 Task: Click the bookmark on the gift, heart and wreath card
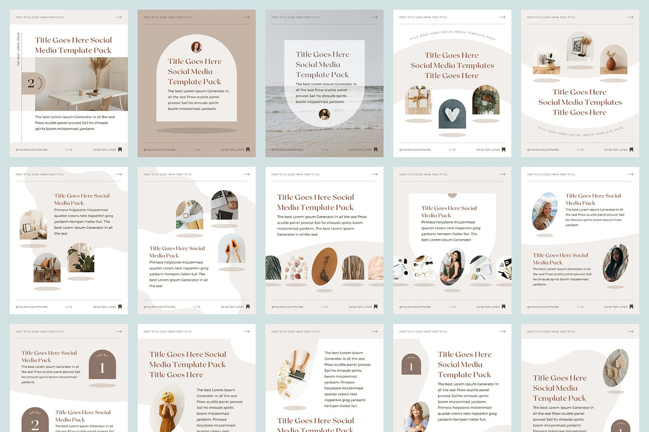click(504, 150)
